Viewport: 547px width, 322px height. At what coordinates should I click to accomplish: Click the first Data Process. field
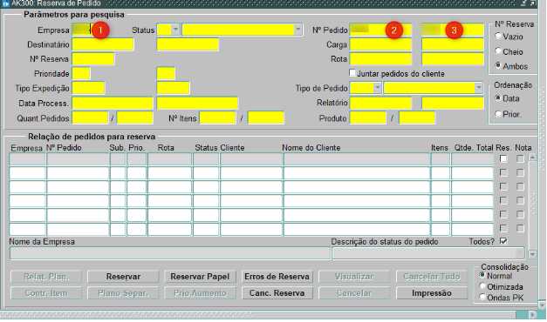tap(113, 103)
